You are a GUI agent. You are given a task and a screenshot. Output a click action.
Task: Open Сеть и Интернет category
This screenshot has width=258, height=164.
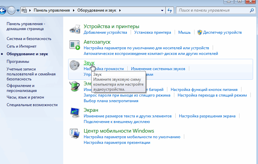click(21, 46)
